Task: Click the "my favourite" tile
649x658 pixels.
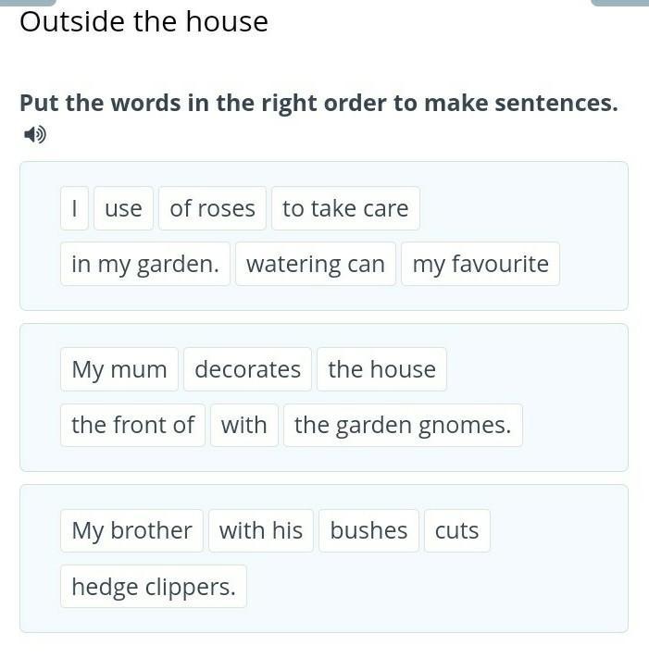Action: [481, 264]
